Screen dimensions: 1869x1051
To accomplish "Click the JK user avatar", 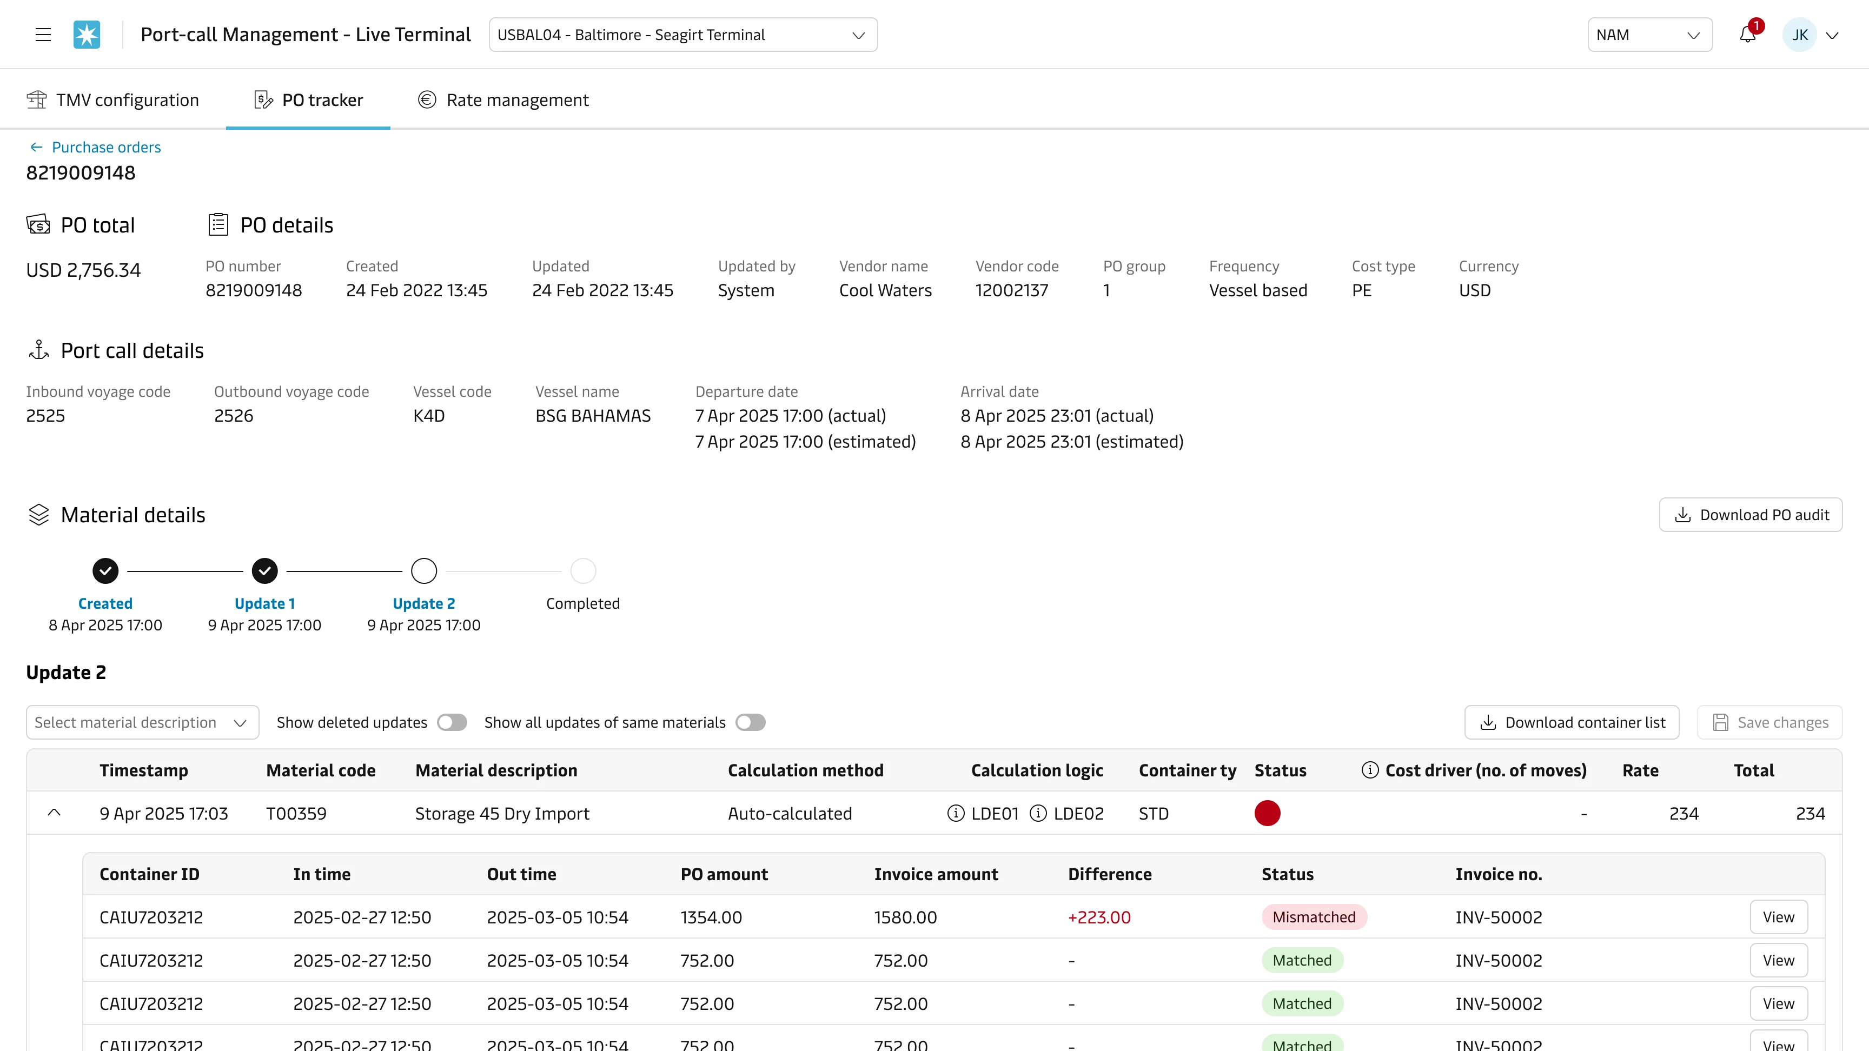I will [1800, 35].
